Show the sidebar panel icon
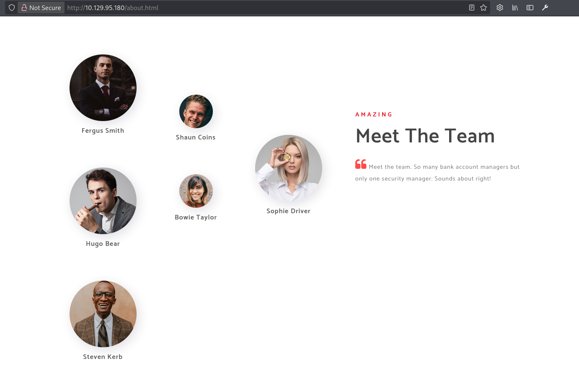 coord(530,8)
